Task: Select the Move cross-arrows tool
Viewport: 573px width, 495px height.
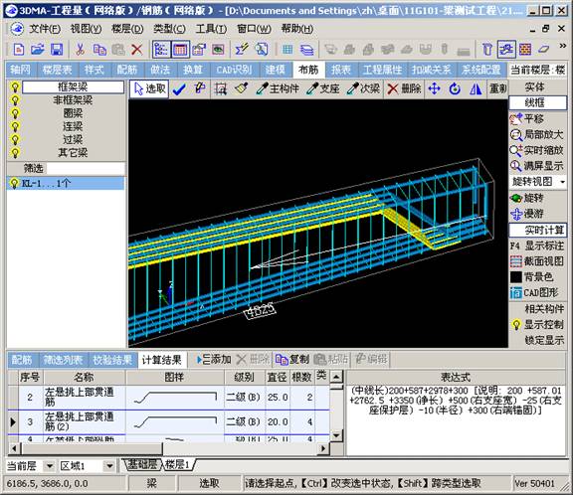Action: 434,88
